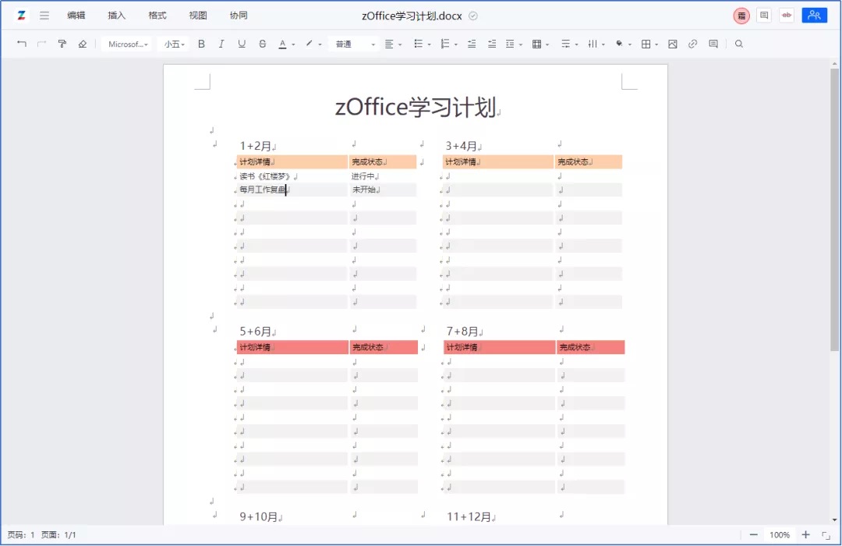The height and width of the screenshot is (546, 842).
Task: Toggle italic formatting
Action: click(x=221, y=44)
